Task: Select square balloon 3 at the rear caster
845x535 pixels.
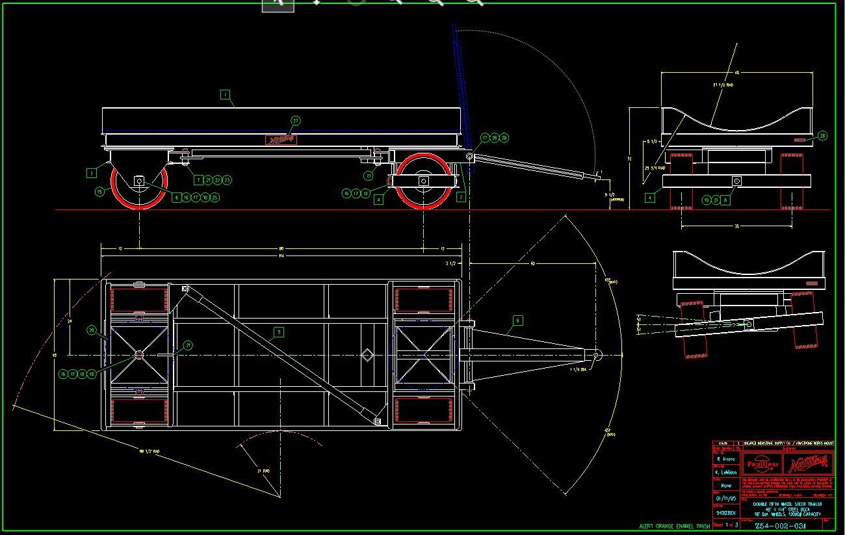Action: pos(92,173)
